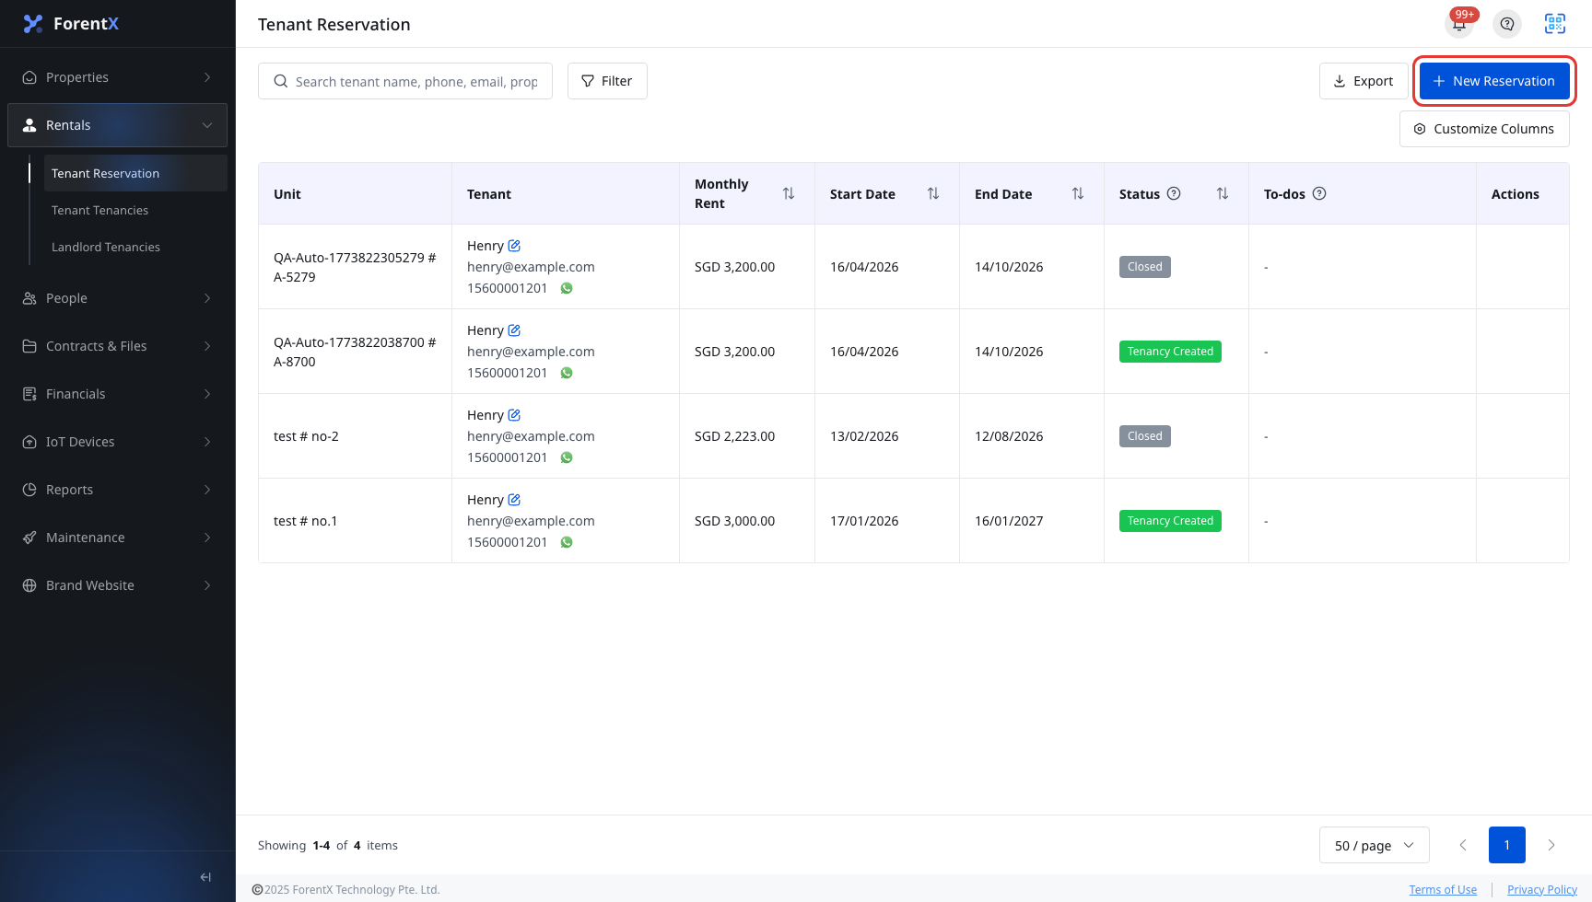Open the Terms of Use link

coord(1443,890)
